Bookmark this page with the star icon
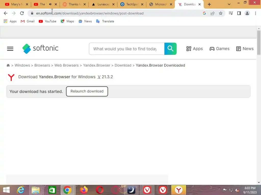Screen dimensions: 261x195 221,13
